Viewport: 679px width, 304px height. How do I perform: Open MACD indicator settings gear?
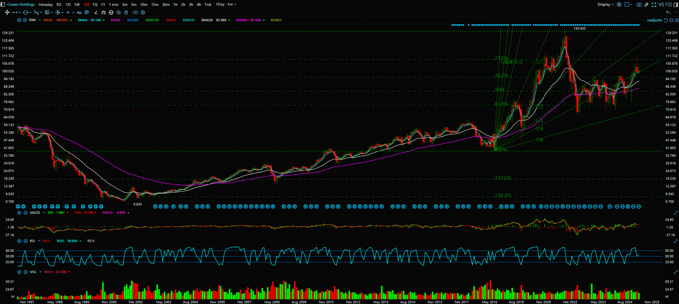coord(19,213)
